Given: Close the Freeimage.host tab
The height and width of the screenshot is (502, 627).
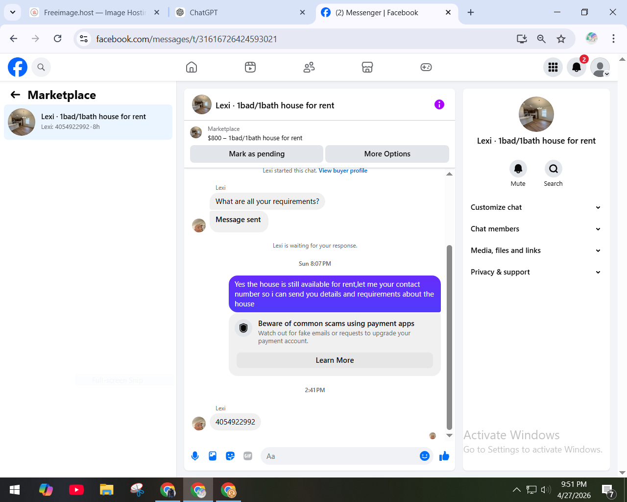Looking at the screenshot, I should tap(157, 13).
